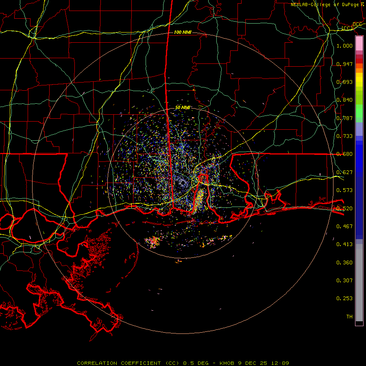Image resolution: width=366 pixels, height=366 pixels.
Task: Click the '0.467' color scale value
Action: [x=344, y=227]
